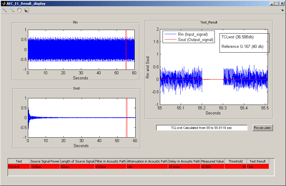
Task: Select the Zoom Out magnifier tool
Action: [11, 10]
